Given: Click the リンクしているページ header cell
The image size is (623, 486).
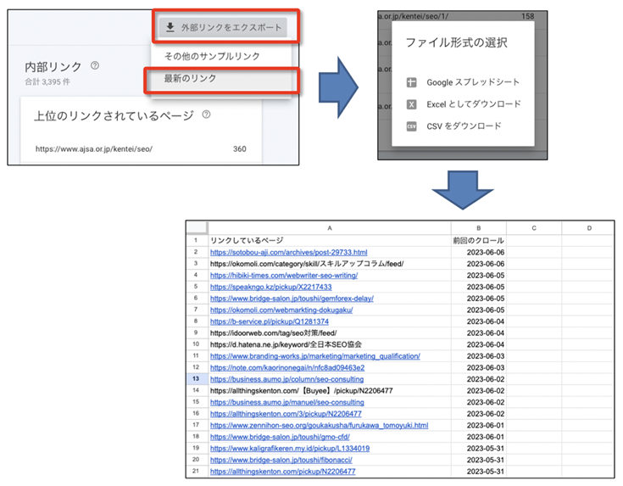Looking at the screenshot, I should pyautogui.click(x=330, y=240).
